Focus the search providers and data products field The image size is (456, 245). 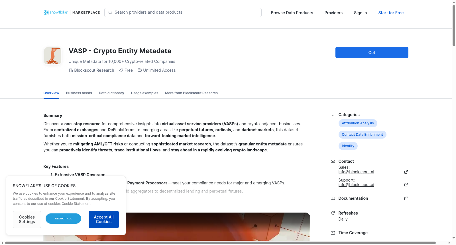click(183, 13)
